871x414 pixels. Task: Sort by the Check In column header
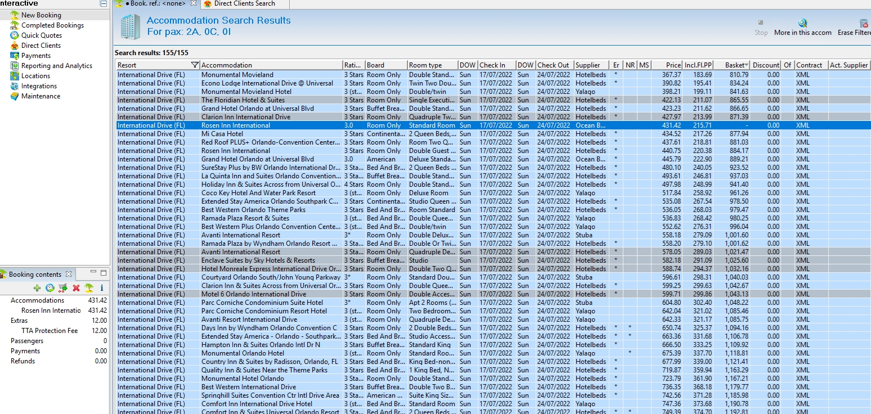pos(497,65)
